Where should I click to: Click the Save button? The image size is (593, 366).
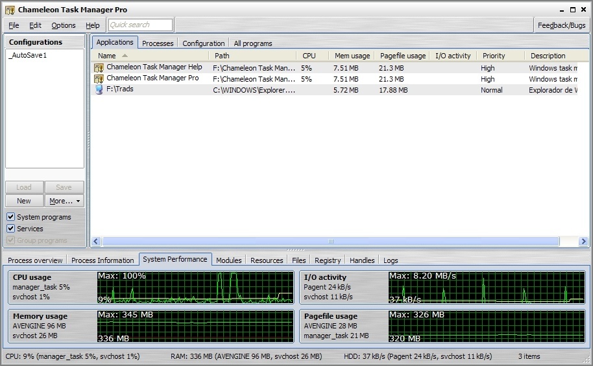(64, 187)
